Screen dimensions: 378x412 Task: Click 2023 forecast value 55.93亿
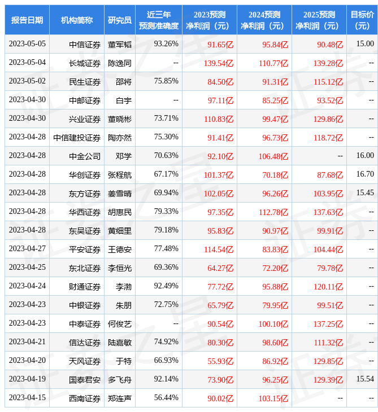pyautogui.click(x=220, y=361)
